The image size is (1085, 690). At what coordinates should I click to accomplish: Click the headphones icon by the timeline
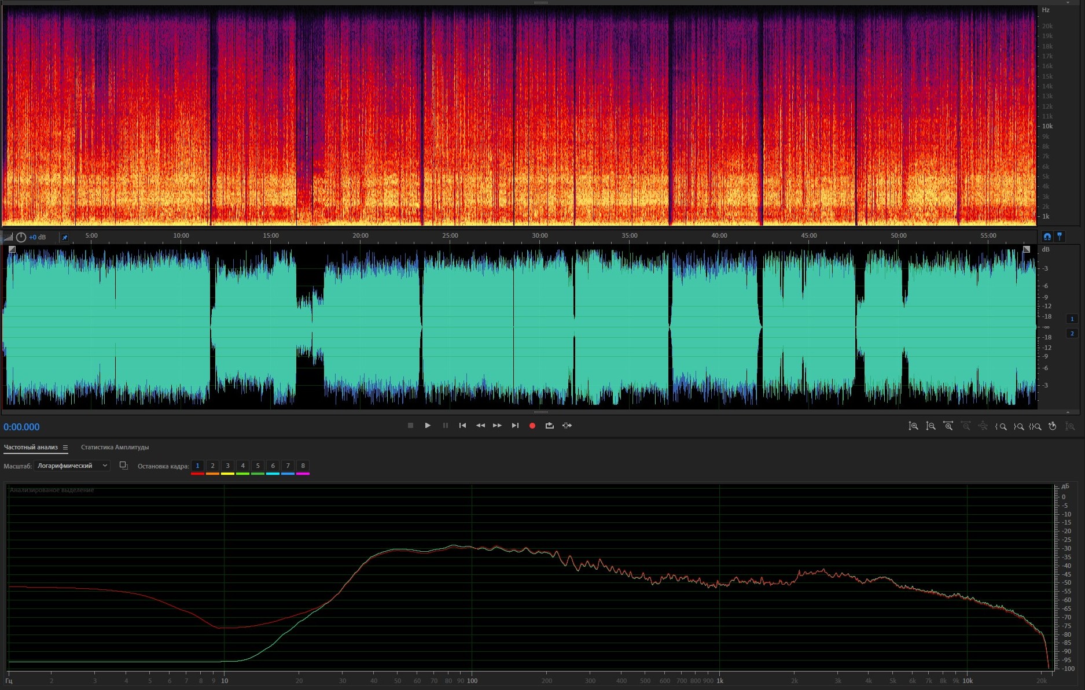coord(1047,237)
